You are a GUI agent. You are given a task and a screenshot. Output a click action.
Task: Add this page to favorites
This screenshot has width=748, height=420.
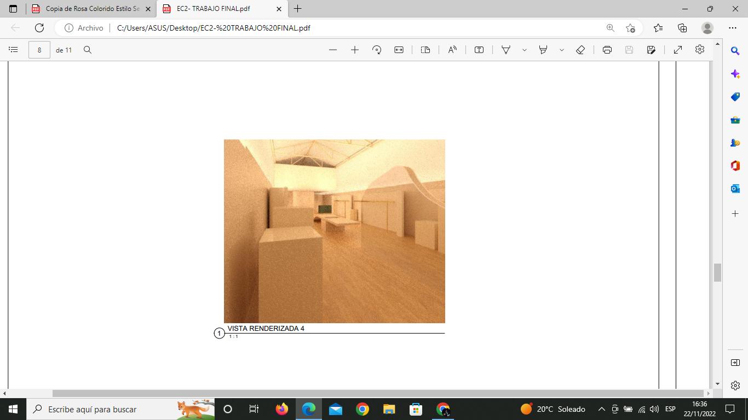pyautogui.click(x=630, y=27)
